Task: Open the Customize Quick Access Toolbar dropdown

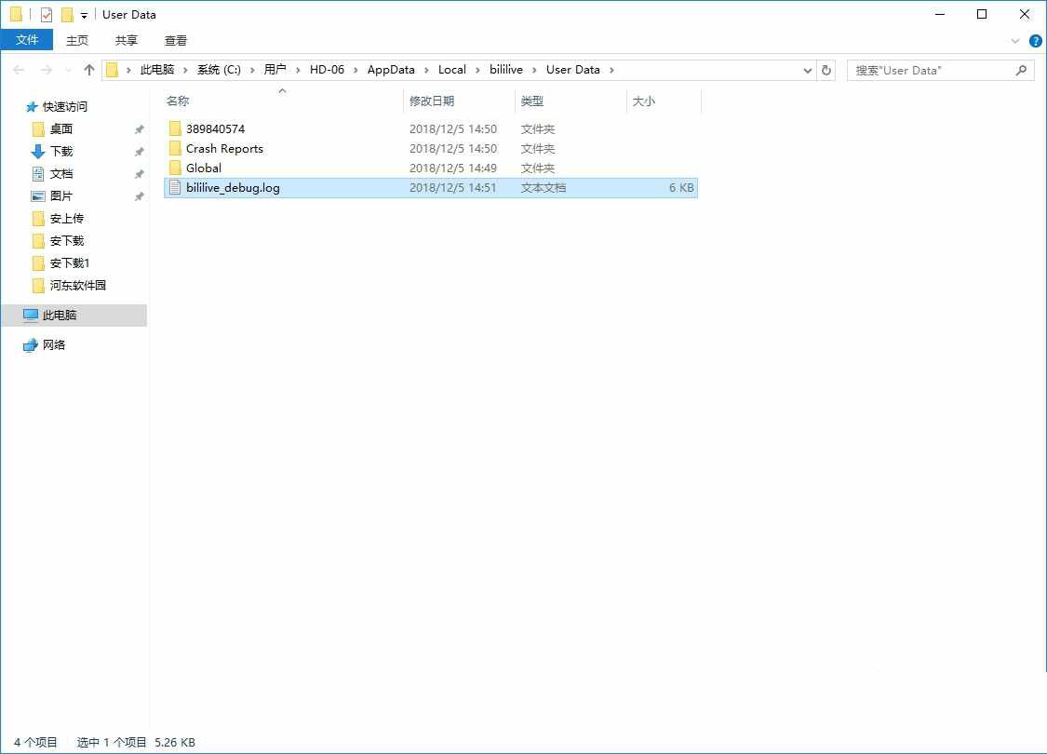Action: click(x=84, y=16)
